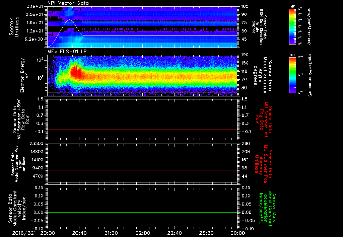Click the "00:00" time tick label
This screenshot has height=237, width=343.
[x=238, y=233]
